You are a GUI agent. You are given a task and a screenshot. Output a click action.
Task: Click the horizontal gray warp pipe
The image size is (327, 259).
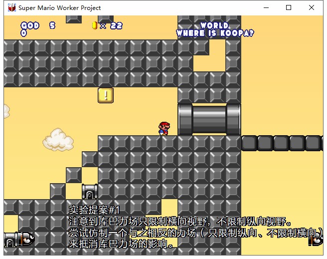pos(209,119)
